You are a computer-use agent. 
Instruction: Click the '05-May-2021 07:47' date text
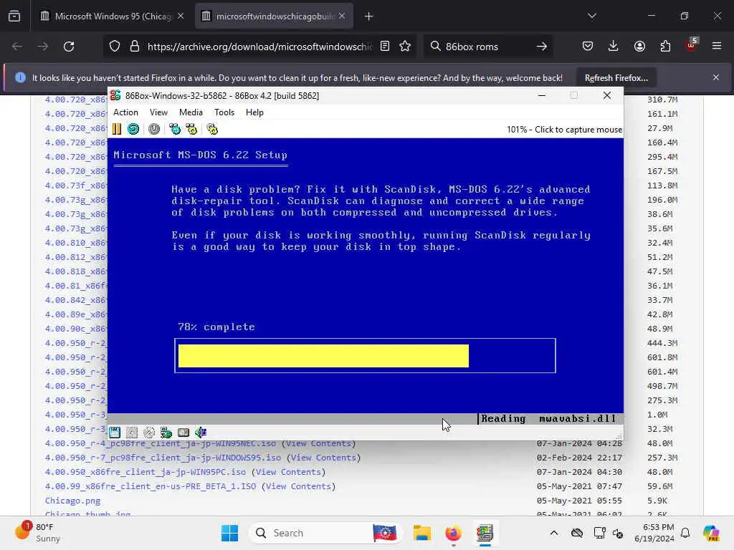click(x=579, y=486)
